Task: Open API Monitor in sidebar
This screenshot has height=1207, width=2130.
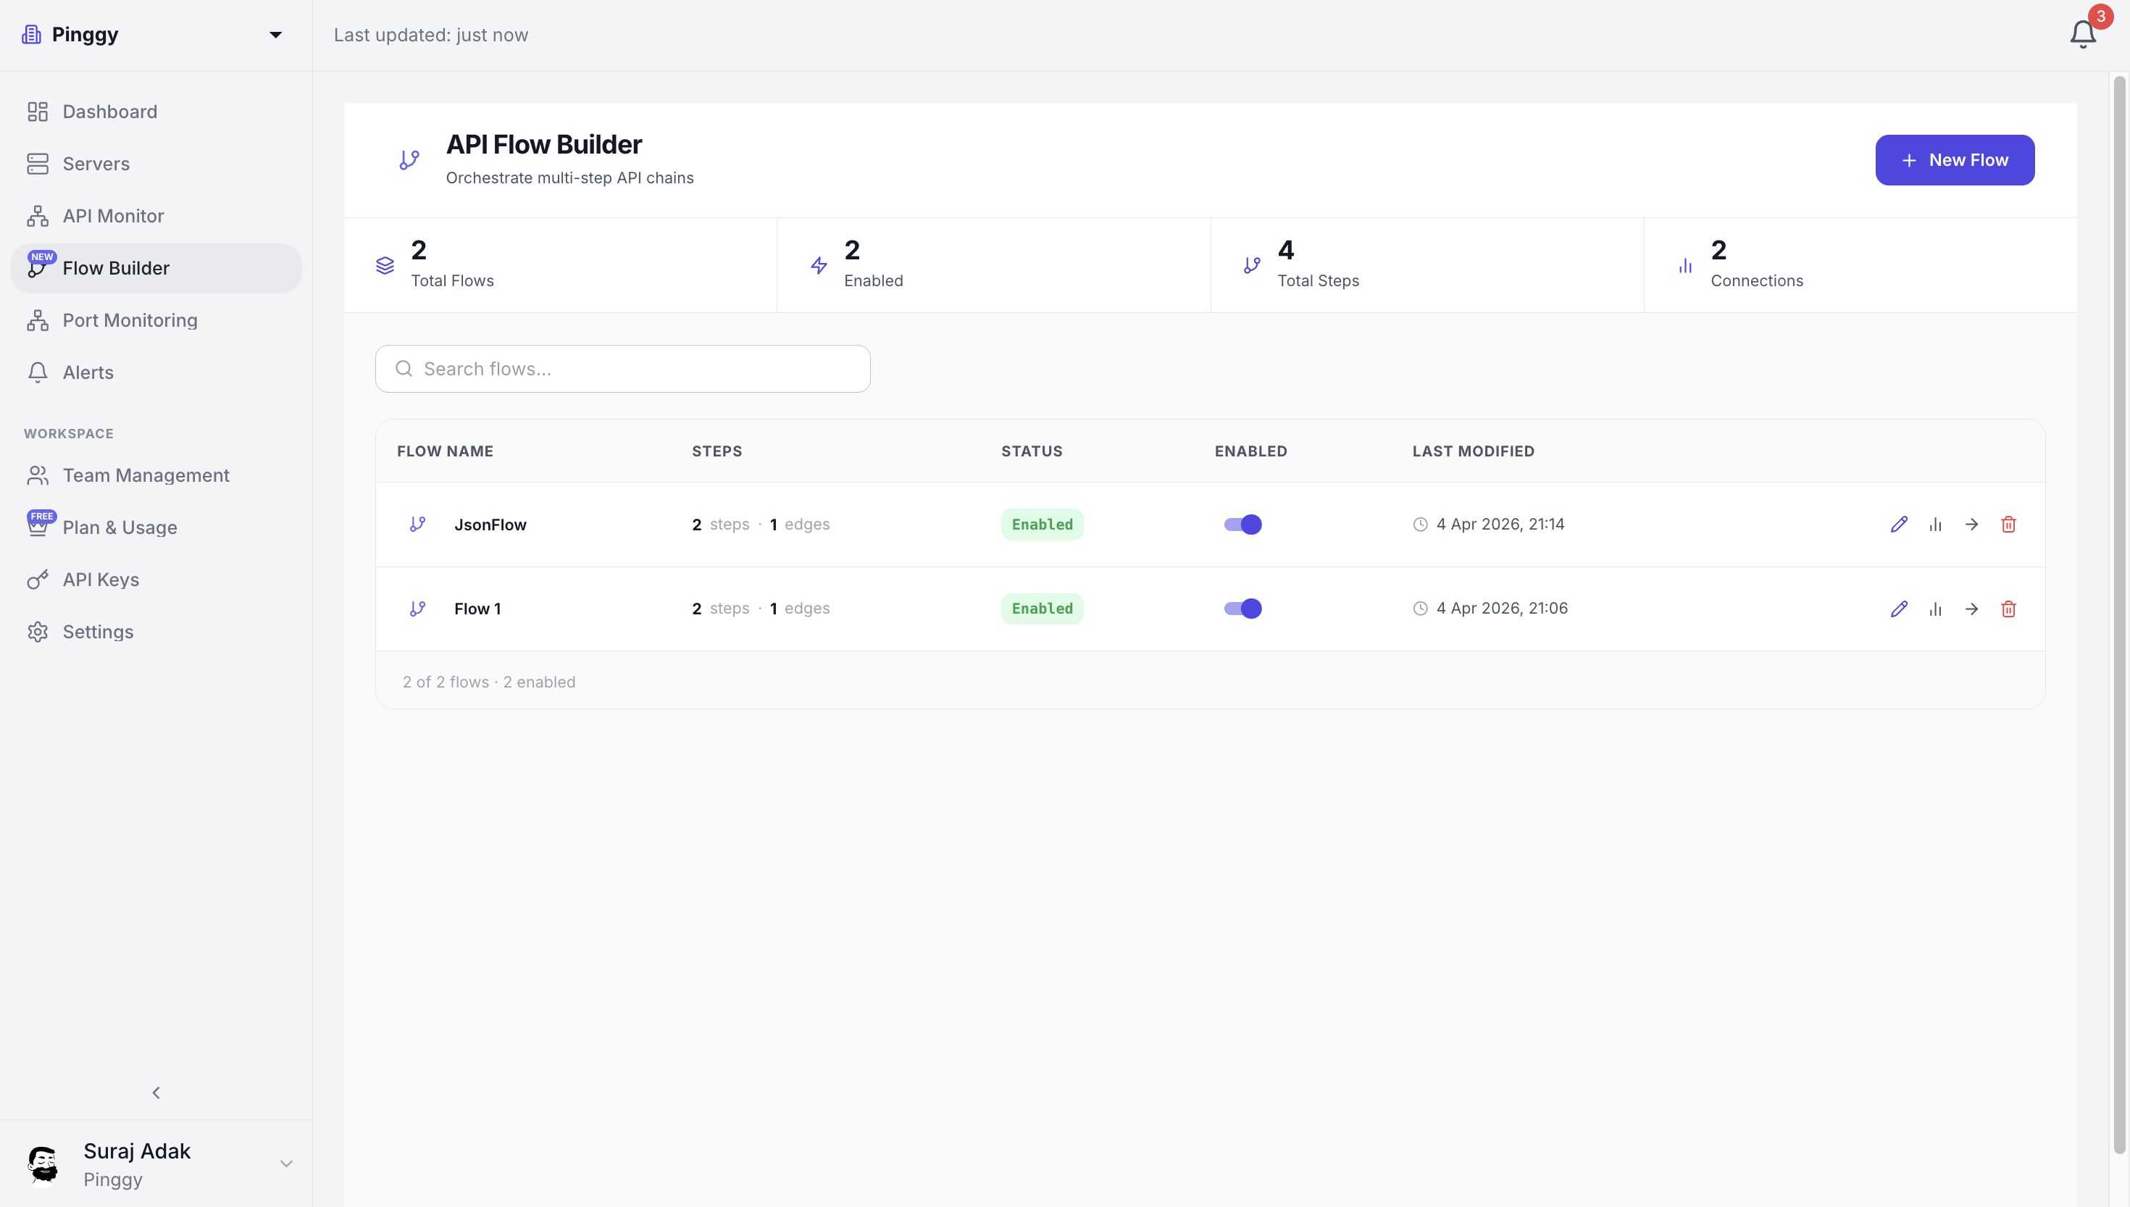Action: tap(156, 216)
